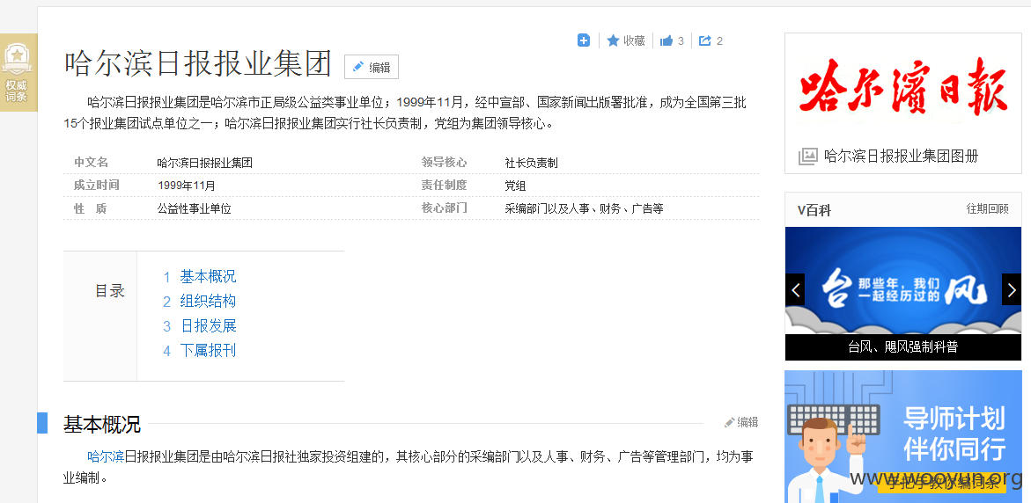This screenshot has width=1031, height=503.
Task: Click the 领导核心 field label
Action: 444,162
